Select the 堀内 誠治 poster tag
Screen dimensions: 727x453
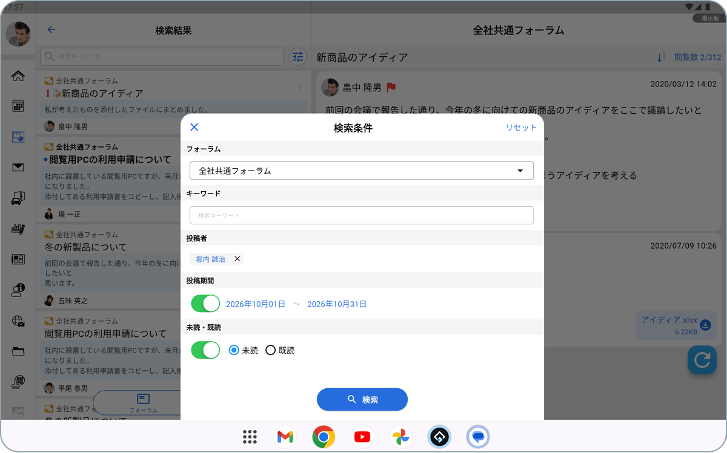pyautogui.click(x=210, y=259)
